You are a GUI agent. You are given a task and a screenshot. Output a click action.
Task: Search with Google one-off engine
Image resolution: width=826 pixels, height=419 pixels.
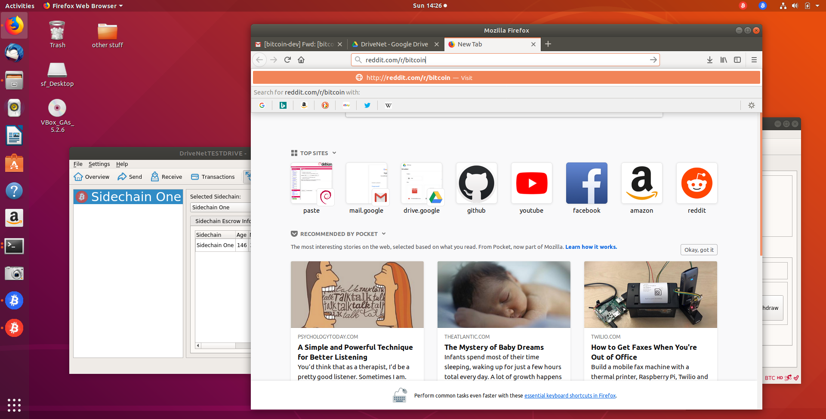click(x=262, y=105)
